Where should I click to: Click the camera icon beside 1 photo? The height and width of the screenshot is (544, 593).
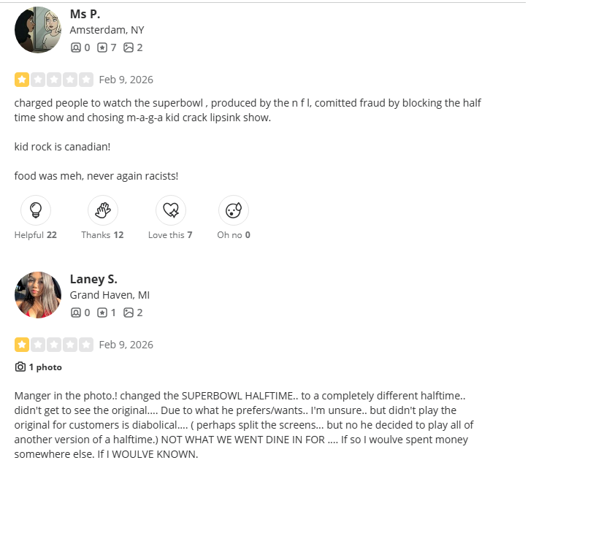[20, 367]
